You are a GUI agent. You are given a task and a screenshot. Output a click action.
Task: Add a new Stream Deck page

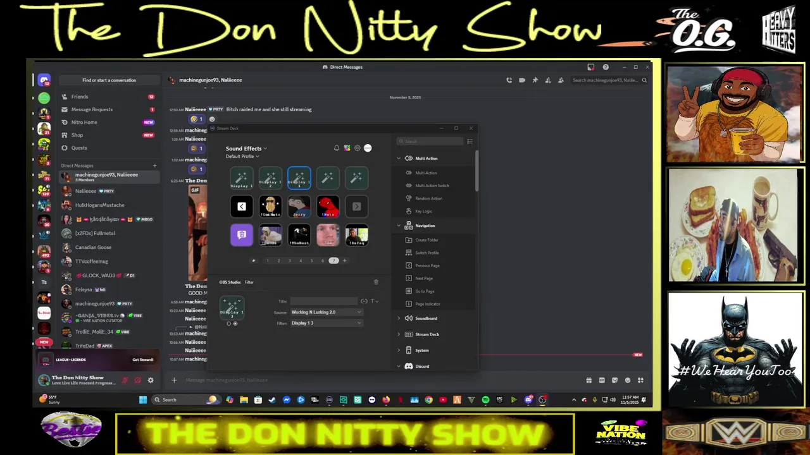tap(345, 260)
